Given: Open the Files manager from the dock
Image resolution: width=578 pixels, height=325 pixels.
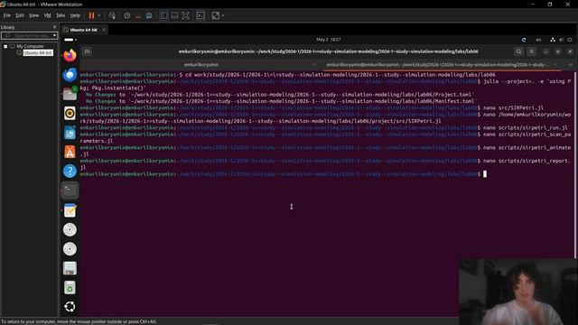Looking at the screenshot, I should tap(70, 94).
